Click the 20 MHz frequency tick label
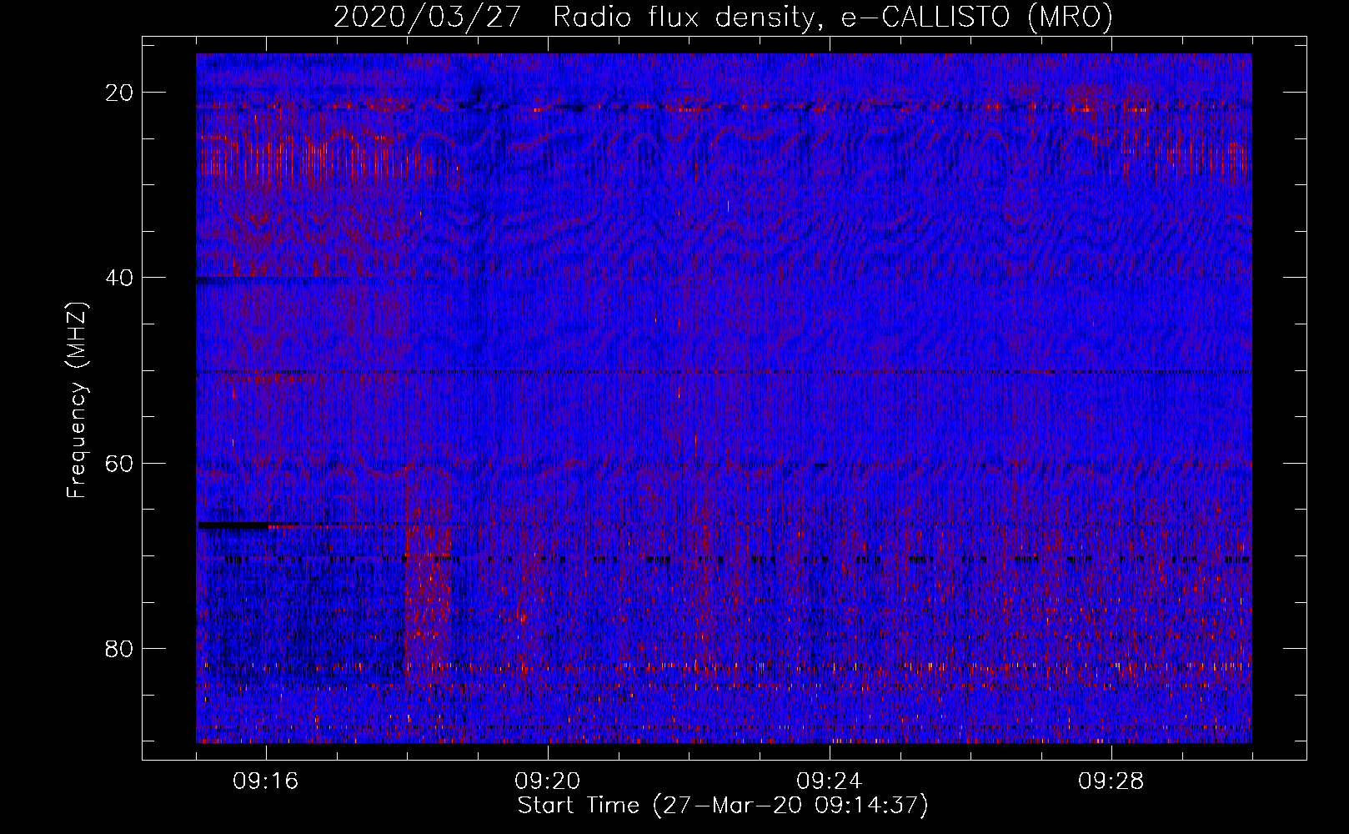 pos(120,93)
